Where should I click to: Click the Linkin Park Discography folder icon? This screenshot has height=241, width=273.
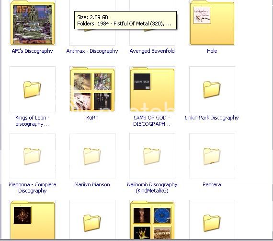tap(212, 89)
